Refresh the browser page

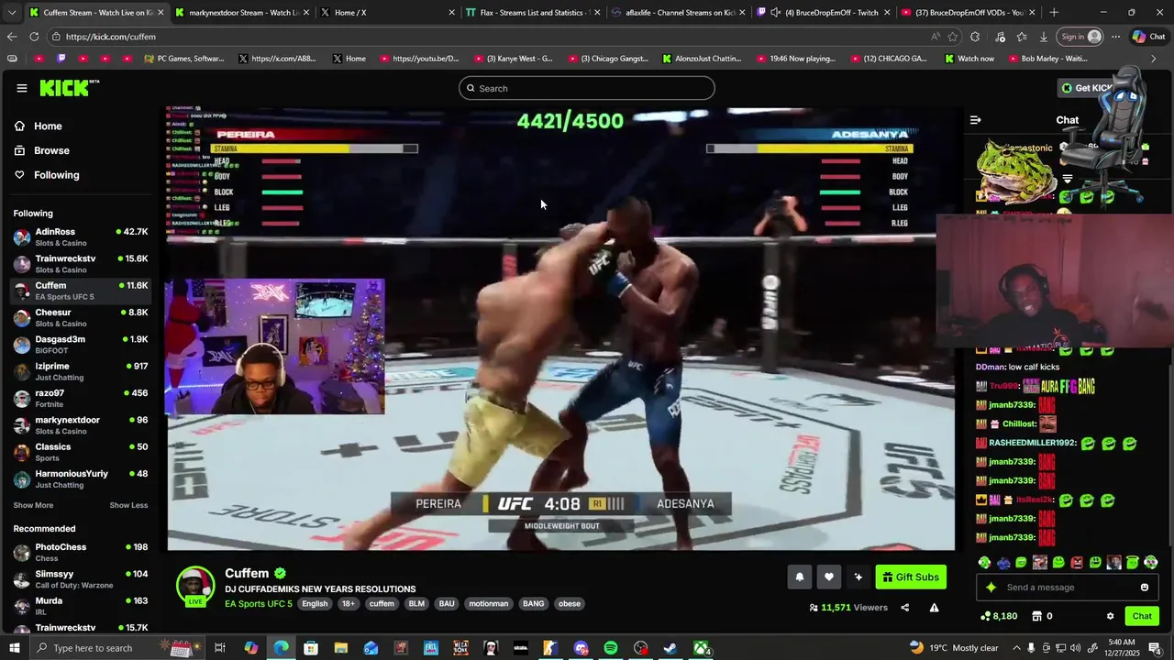pos(34,37)
